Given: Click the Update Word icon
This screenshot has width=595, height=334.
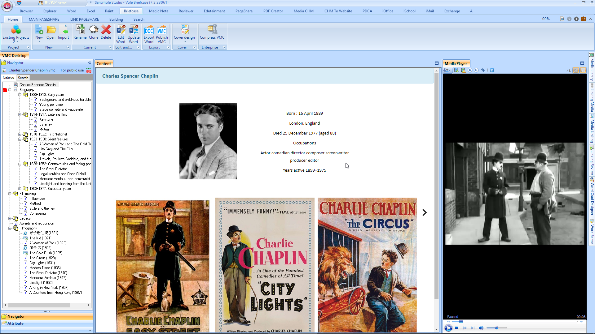Looking at the screenshot, I should tap(134, 30).
